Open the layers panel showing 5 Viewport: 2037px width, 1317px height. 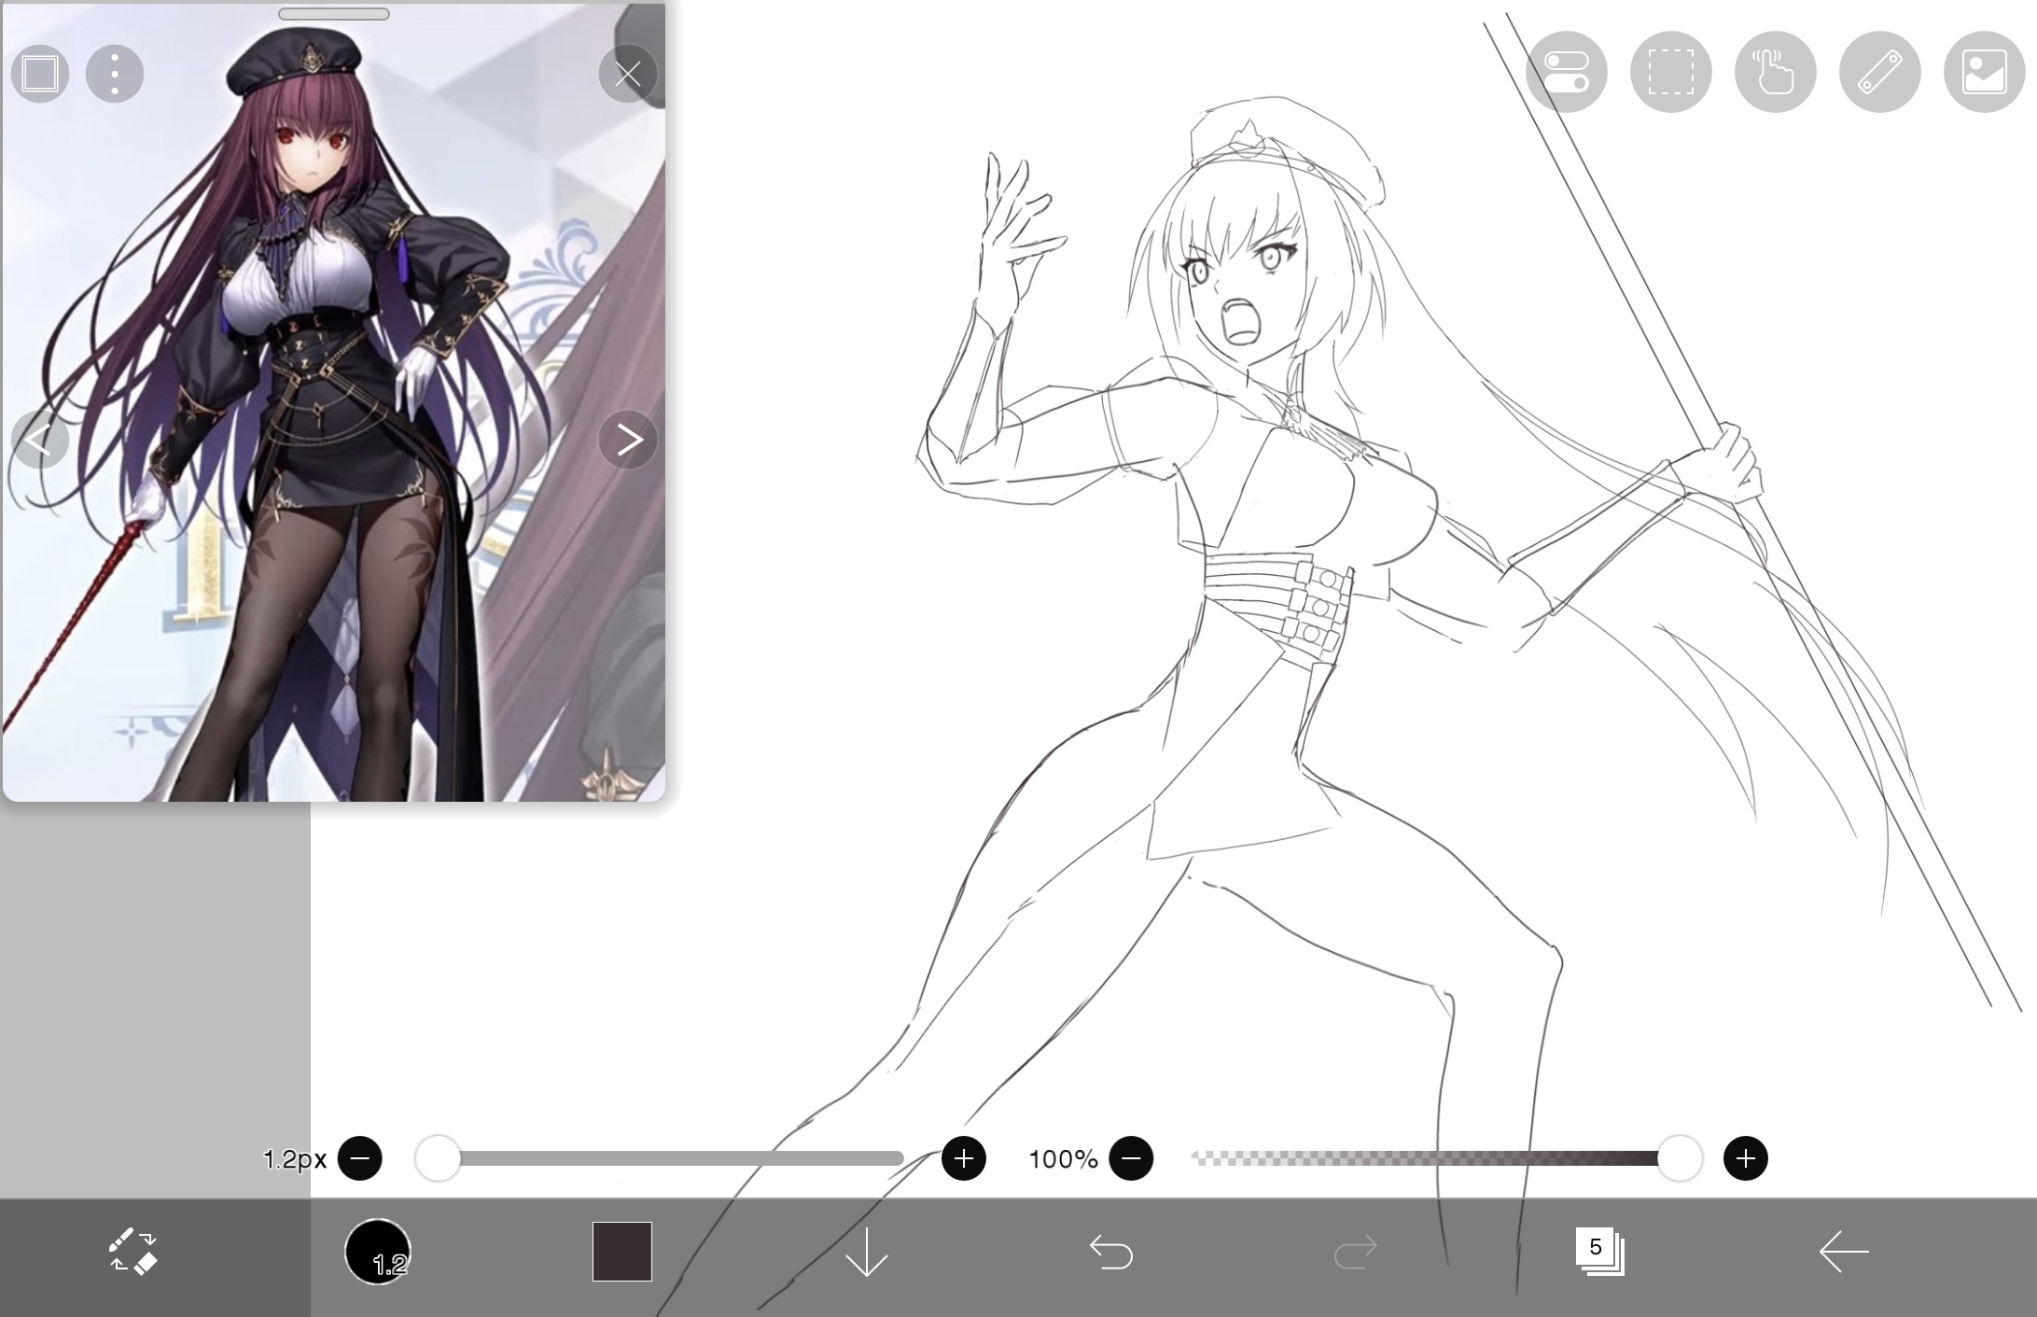[1599, 1251]
